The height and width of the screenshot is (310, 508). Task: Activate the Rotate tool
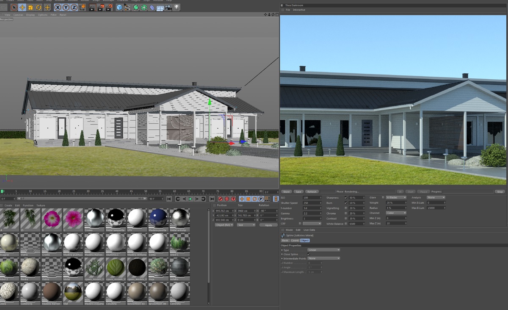[x=39, y=7]
